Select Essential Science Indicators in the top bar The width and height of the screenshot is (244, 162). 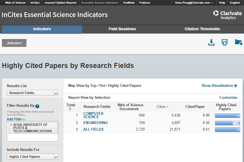coord(100,3)
